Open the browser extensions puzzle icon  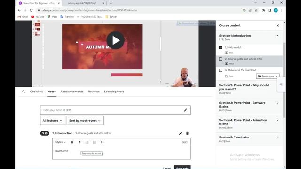(263, 10)
